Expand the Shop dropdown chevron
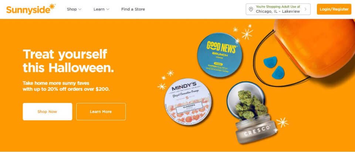The width and height of the screenshot is (355, 152). pos(80,9)
